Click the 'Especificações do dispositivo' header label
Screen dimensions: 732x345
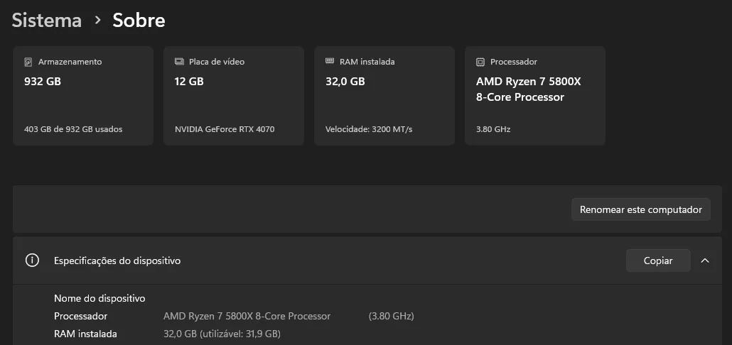click(x=117, y=261)
